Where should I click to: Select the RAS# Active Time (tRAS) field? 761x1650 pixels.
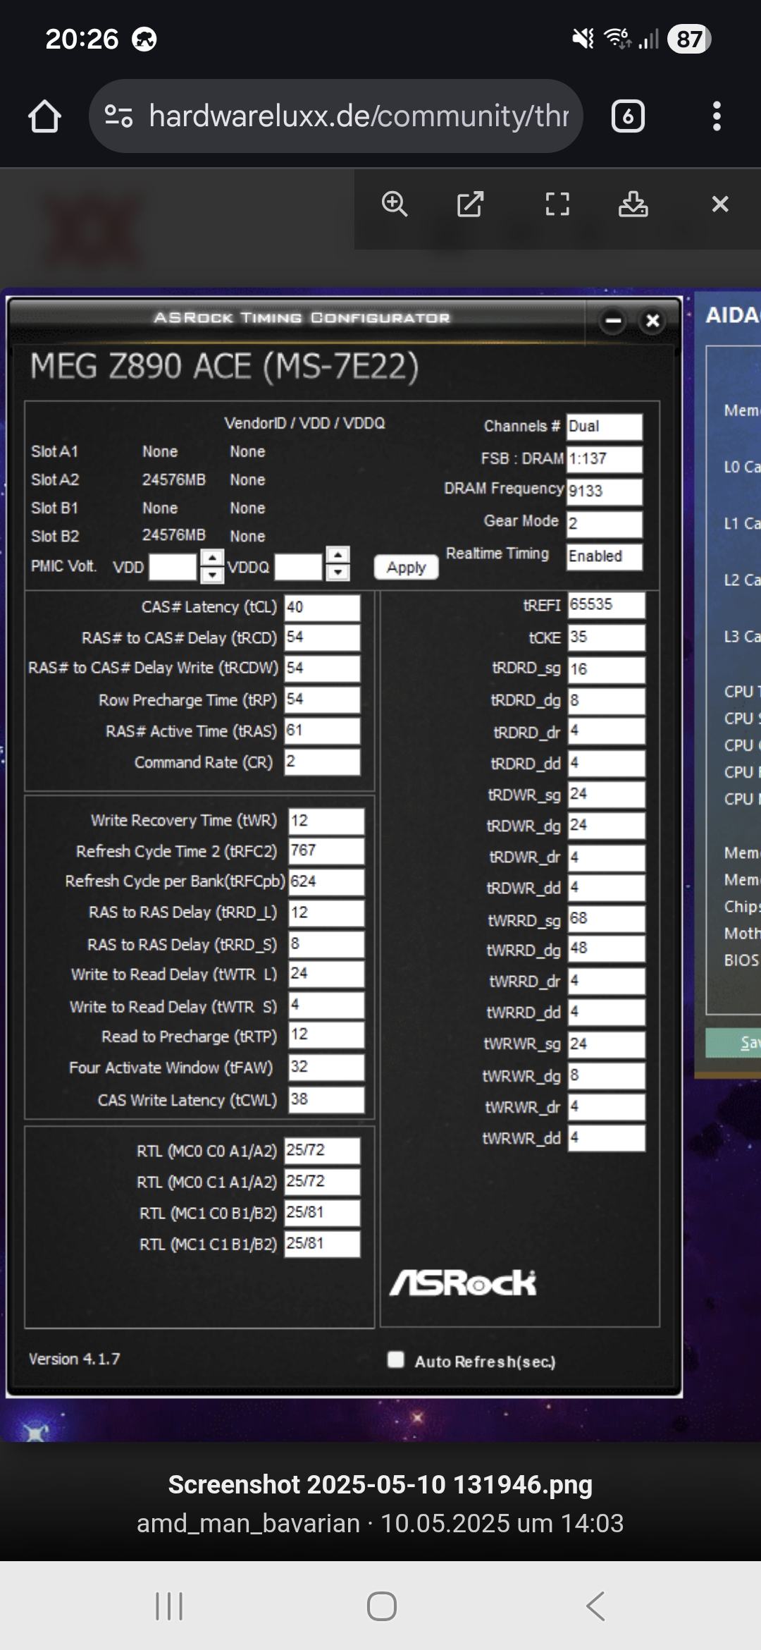pyautogui.click(x=322, y=731)
